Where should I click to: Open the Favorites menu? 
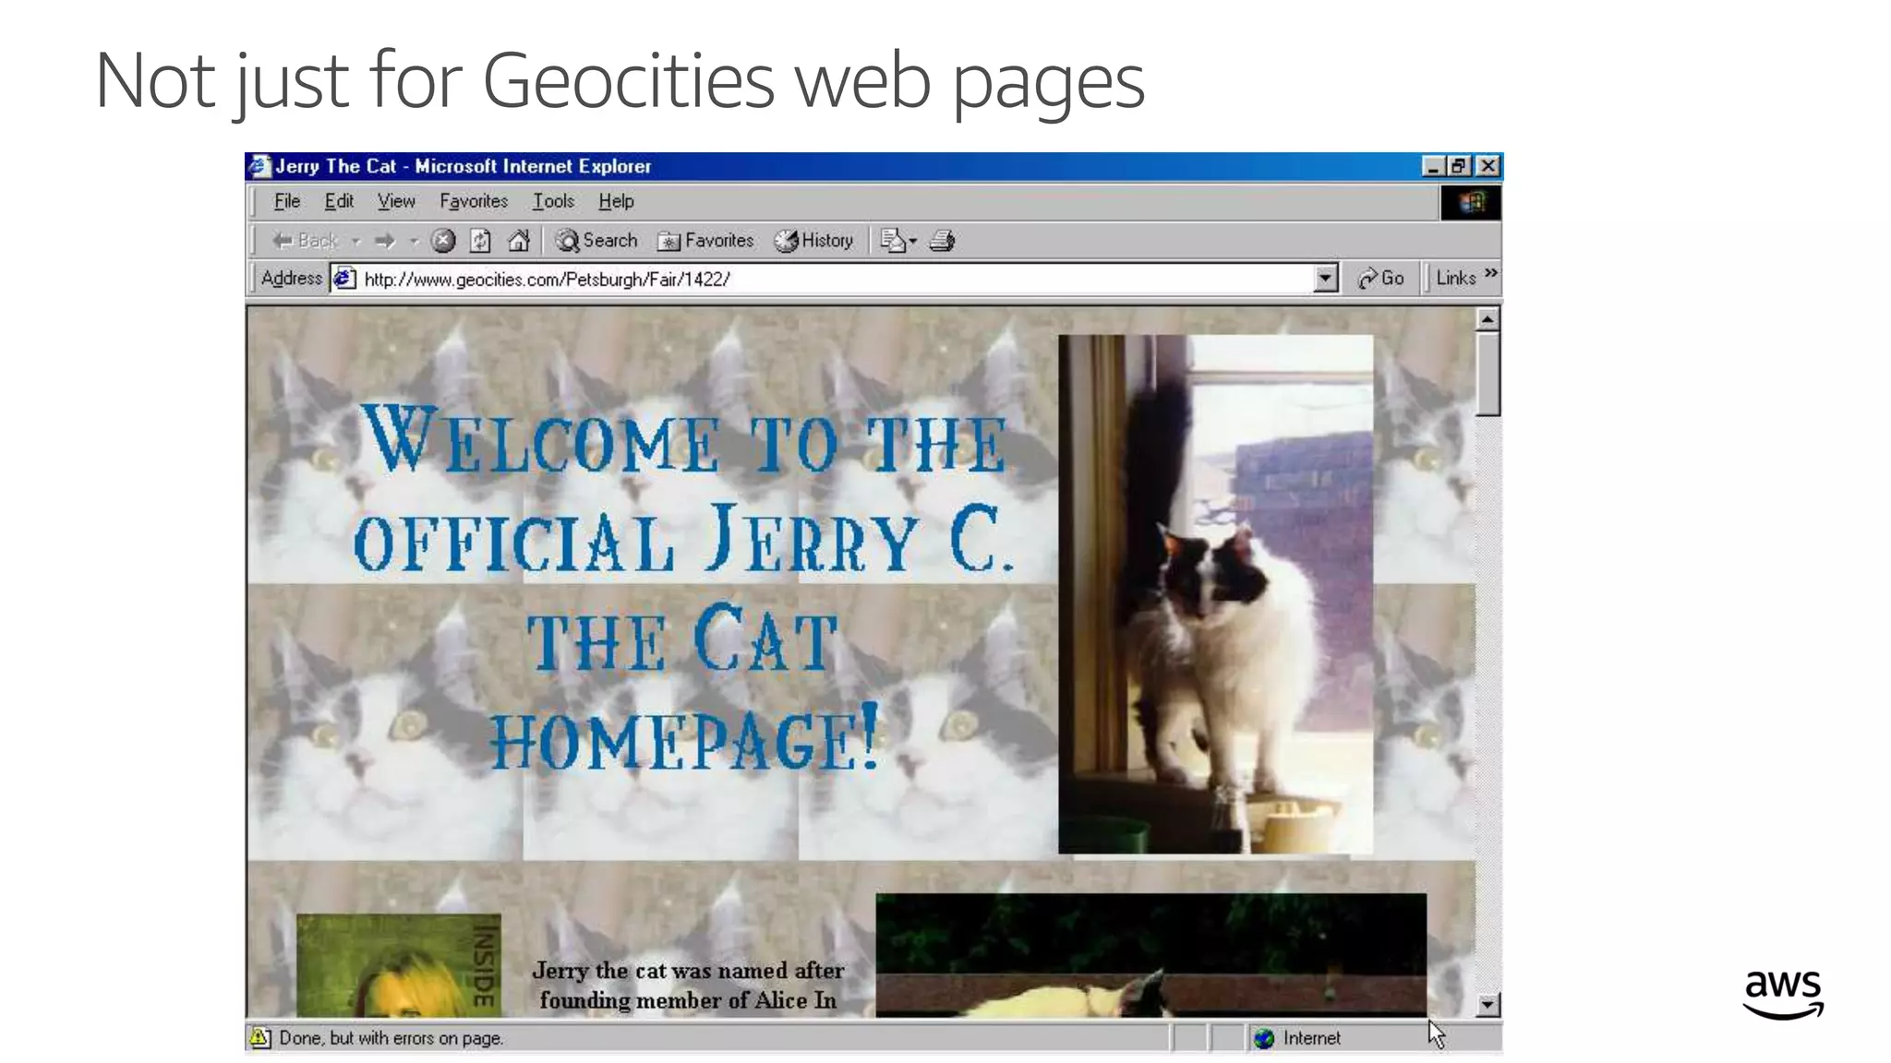pyautogui.click(x=474, y=201)
